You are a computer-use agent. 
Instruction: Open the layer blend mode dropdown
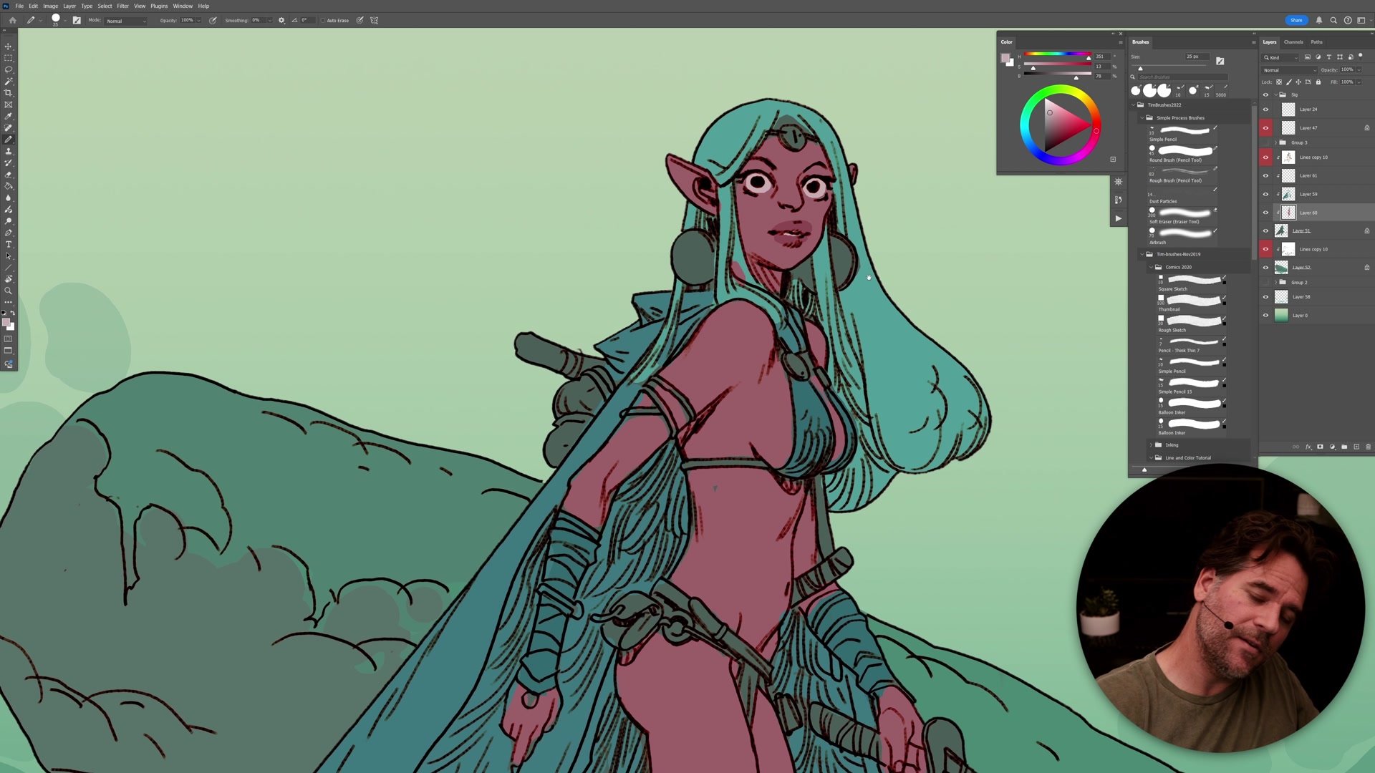1289,70
